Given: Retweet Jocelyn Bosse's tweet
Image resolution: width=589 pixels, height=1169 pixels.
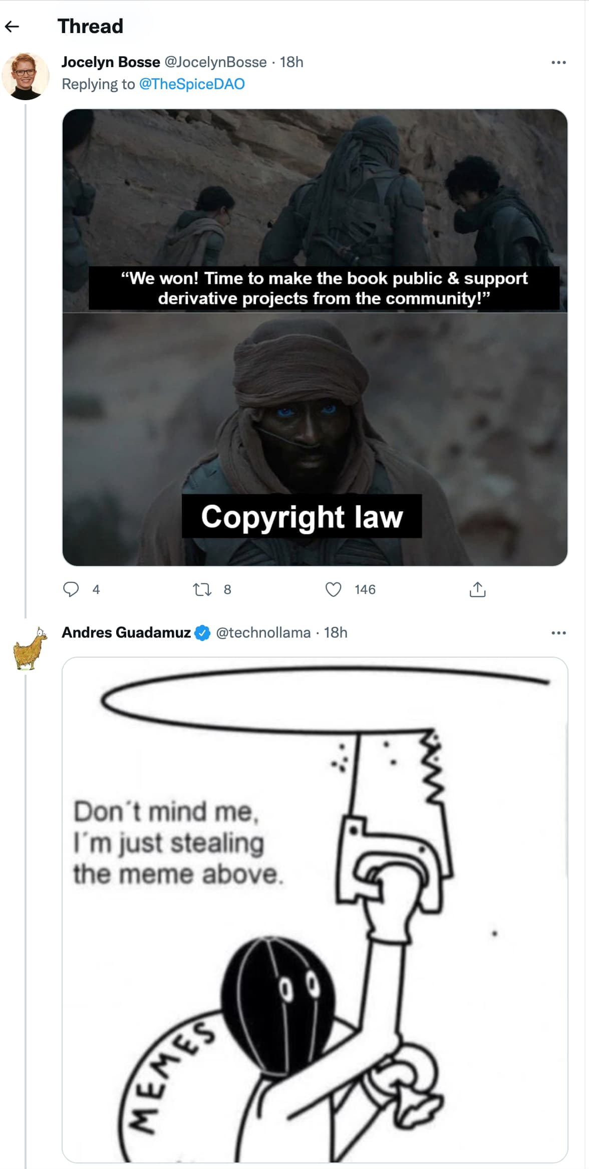Looking at the screenshot, I should click(202, 590).
